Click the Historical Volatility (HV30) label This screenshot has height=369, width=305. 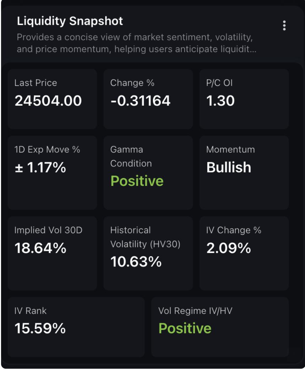pos(145,237)
